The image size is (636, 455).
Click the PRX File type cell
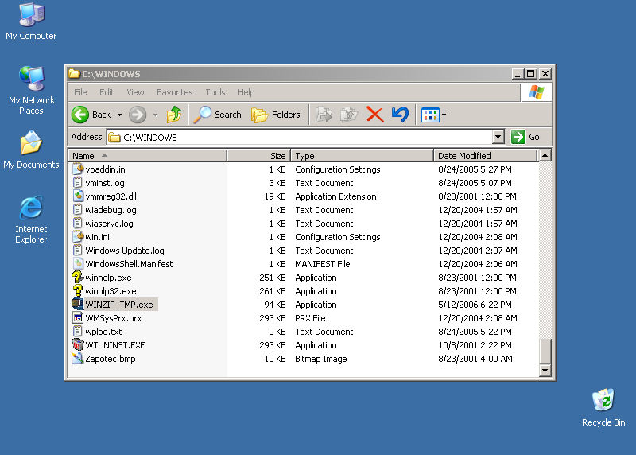click(310, 318)
